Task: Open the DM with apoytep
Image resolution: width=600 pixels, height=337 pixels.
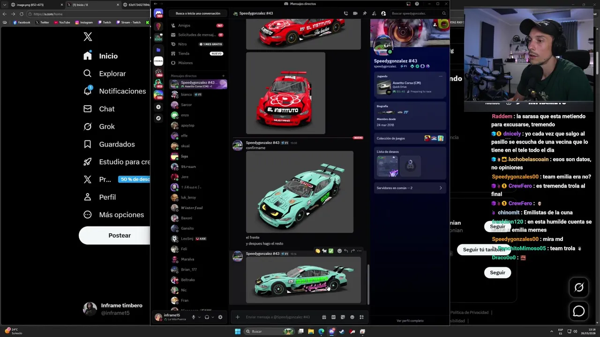Action: point(198,125)
